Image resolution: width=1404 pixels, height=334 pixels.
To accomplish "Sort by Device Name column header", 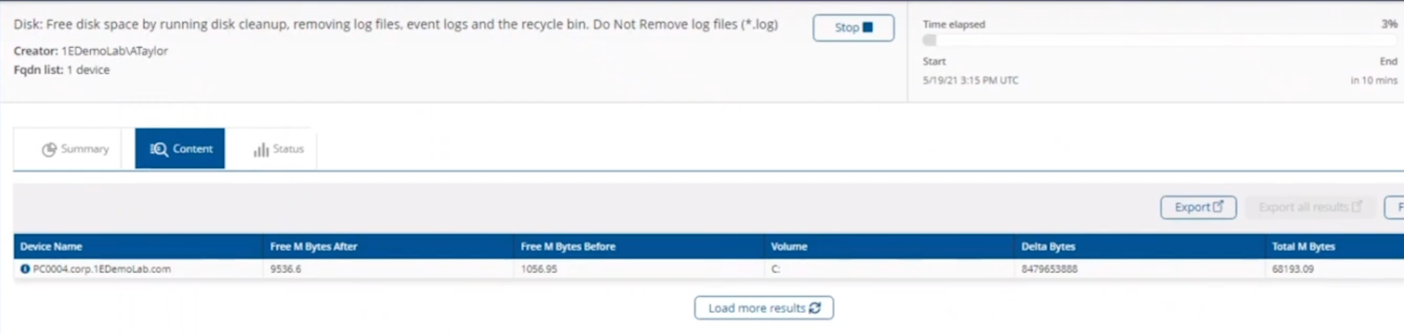I will [51, 246].
